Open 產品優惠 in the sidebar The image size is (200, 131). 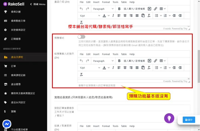tap(16, 84)
